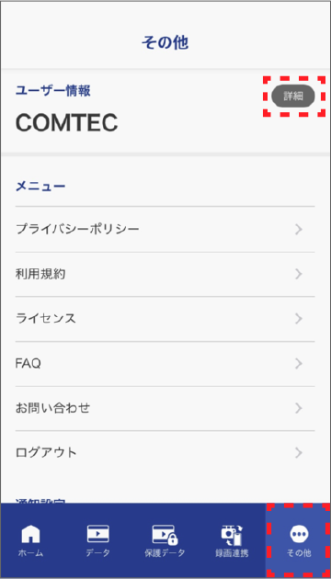Tap the その他 three-dots icon
331x579 pixels.
[x=299, y=534]
